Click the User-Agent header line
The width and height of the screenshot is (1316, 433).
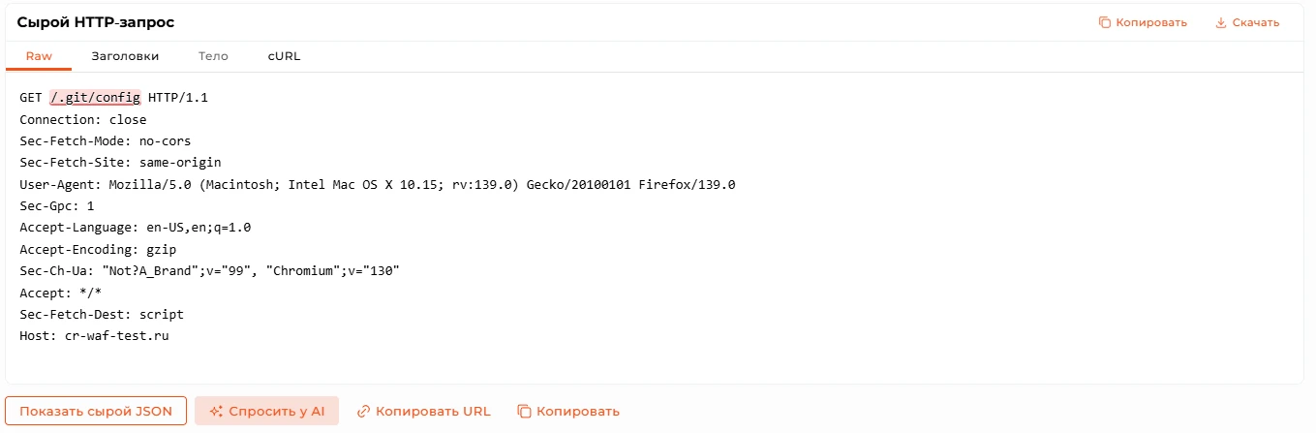click(378, 184)
